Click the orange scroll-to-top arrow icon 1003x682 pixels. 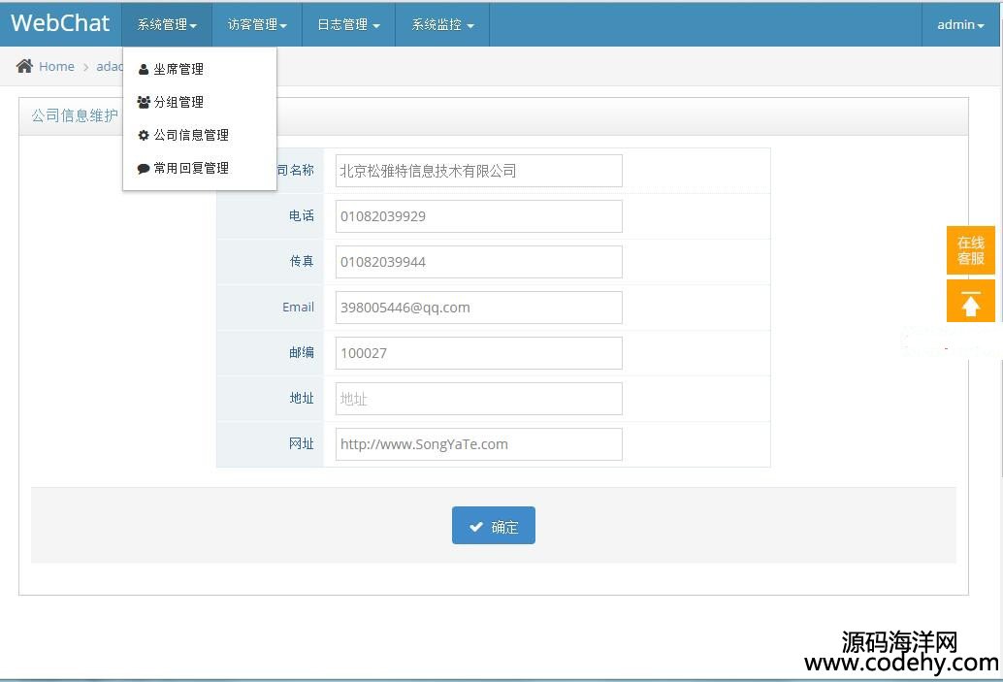point(970,302)
